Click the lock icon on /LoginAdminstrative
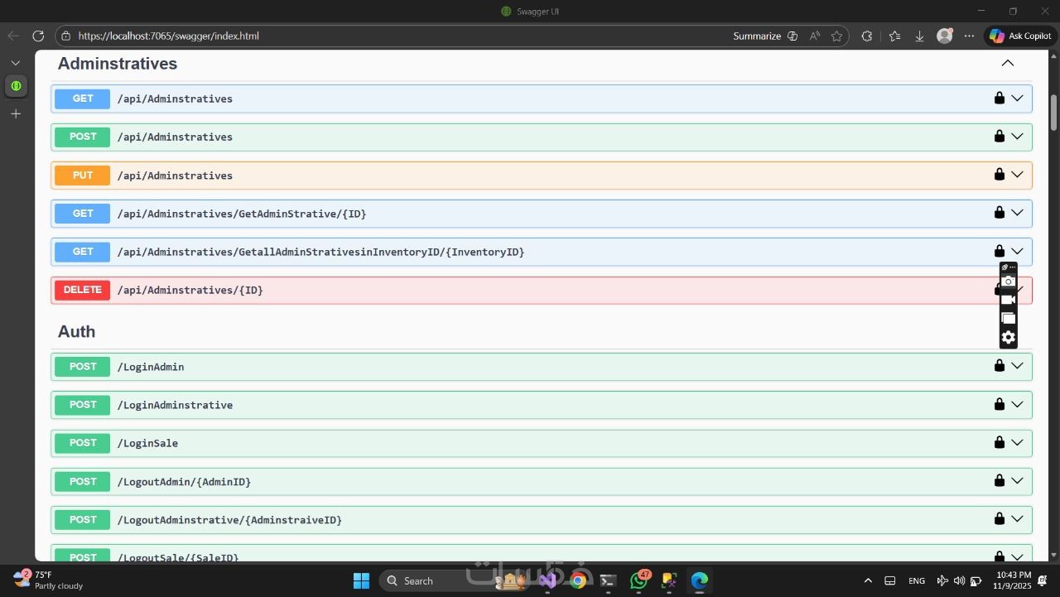 (1000, 404)
